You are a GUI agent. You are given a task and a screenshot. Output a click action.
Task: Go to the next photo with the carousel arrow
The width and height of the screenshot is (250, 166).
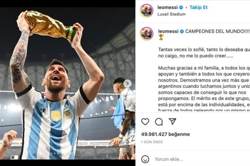[x=128, y=84]
